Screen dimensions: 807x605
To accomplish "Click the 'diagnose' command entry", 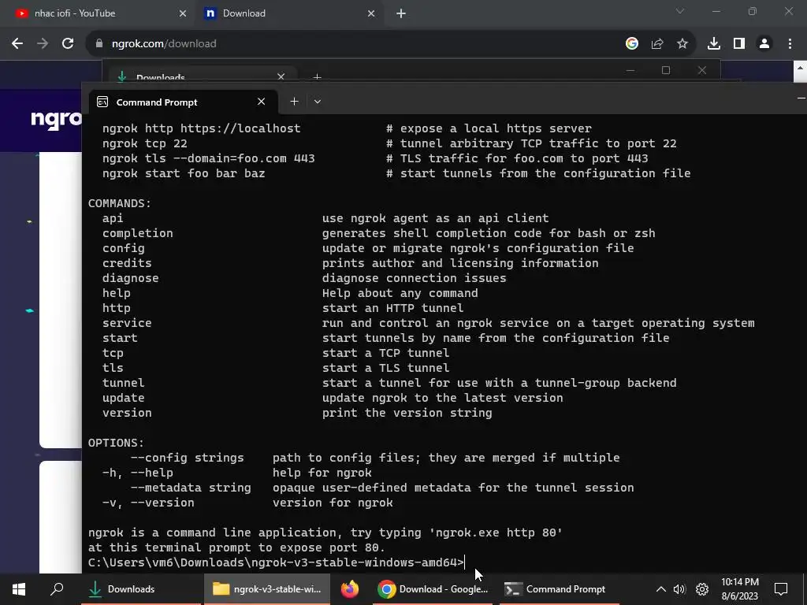I will (130, 278).
